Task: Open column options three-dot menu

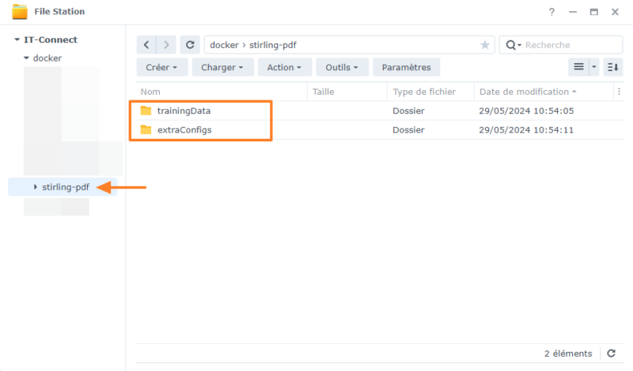Action: pos(619,92)
